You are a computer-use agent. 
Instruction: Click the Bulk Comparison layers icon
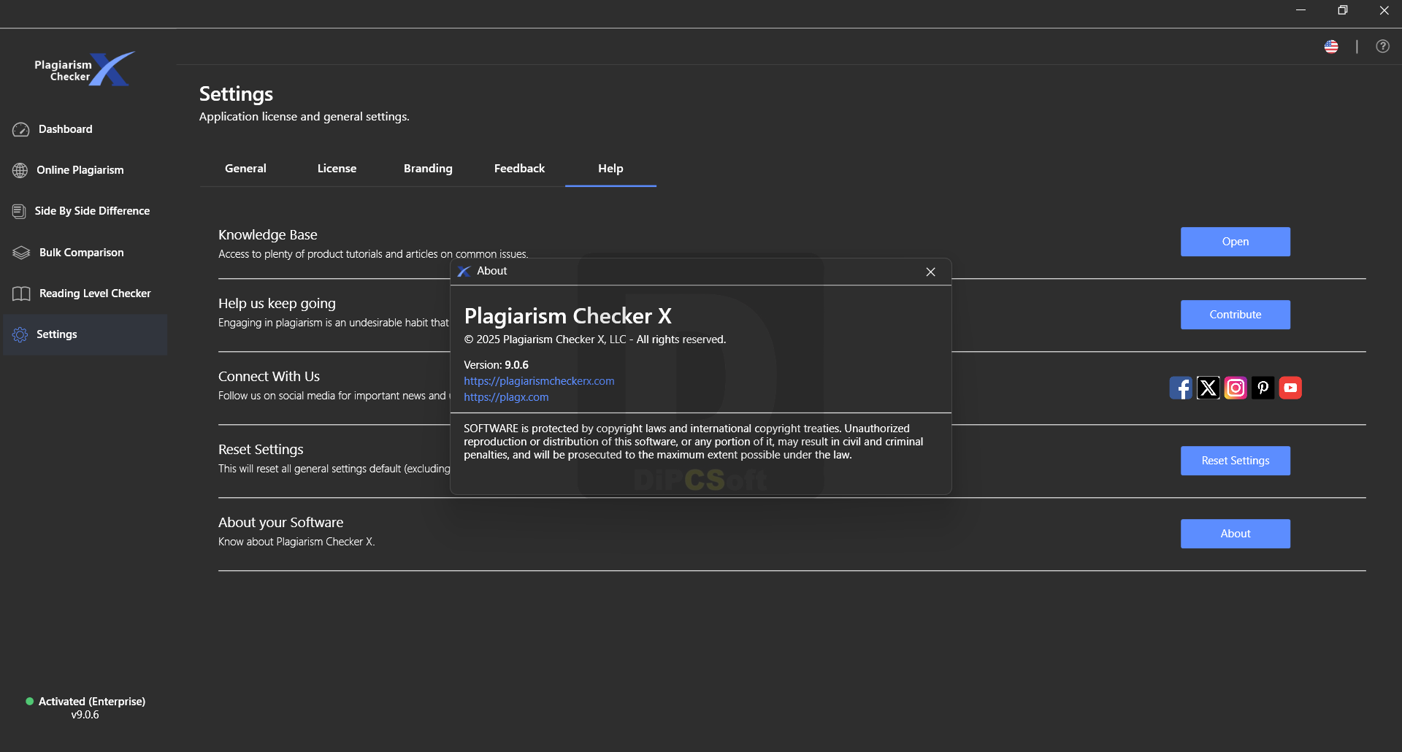[21, 253]
